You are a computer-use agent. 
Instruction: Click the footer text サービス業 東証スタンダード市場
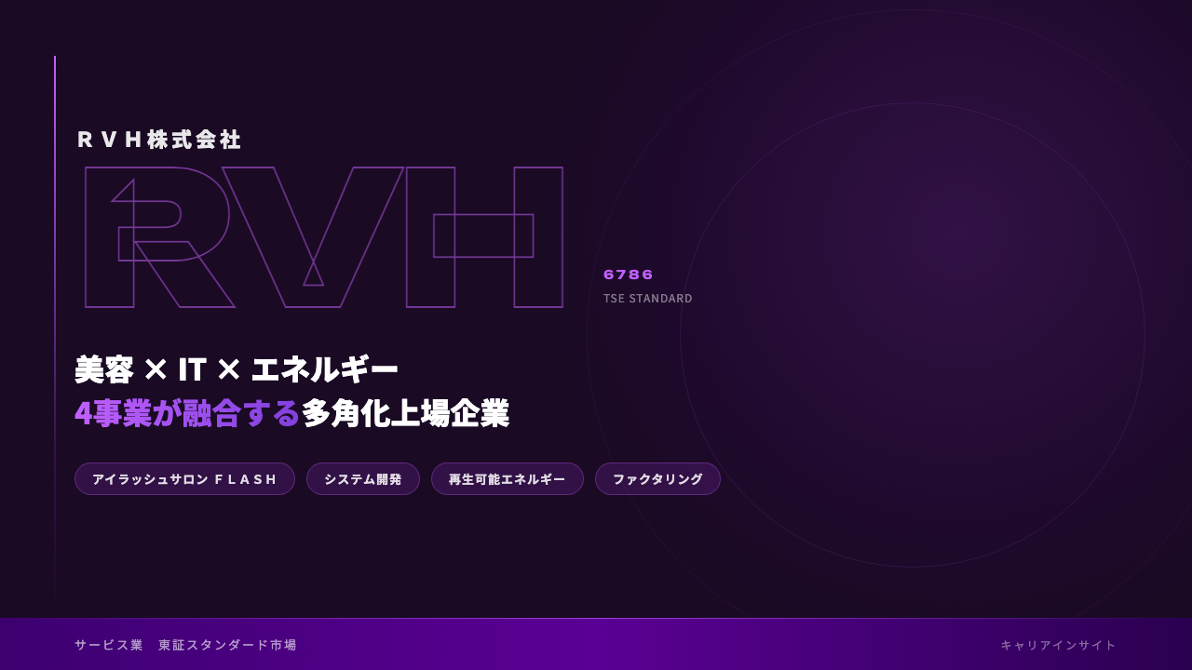click(x=186, y=645)
